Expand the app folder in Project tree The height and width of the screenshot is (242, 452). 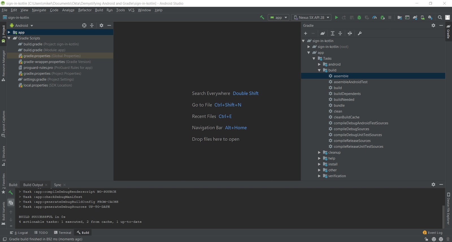pyautogui.click(x=9, y=32)
